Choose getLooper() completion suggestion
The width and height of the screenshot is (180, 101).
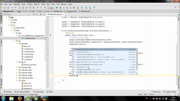[104, 67]
